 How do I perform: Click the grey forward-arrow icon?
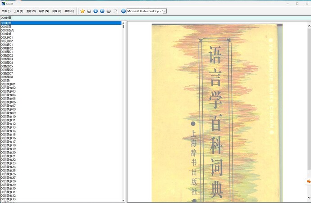point(109,11)
